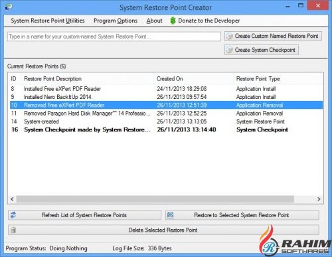
Task: Click Delete Selected Restore Point button
Action: [163, 230]
